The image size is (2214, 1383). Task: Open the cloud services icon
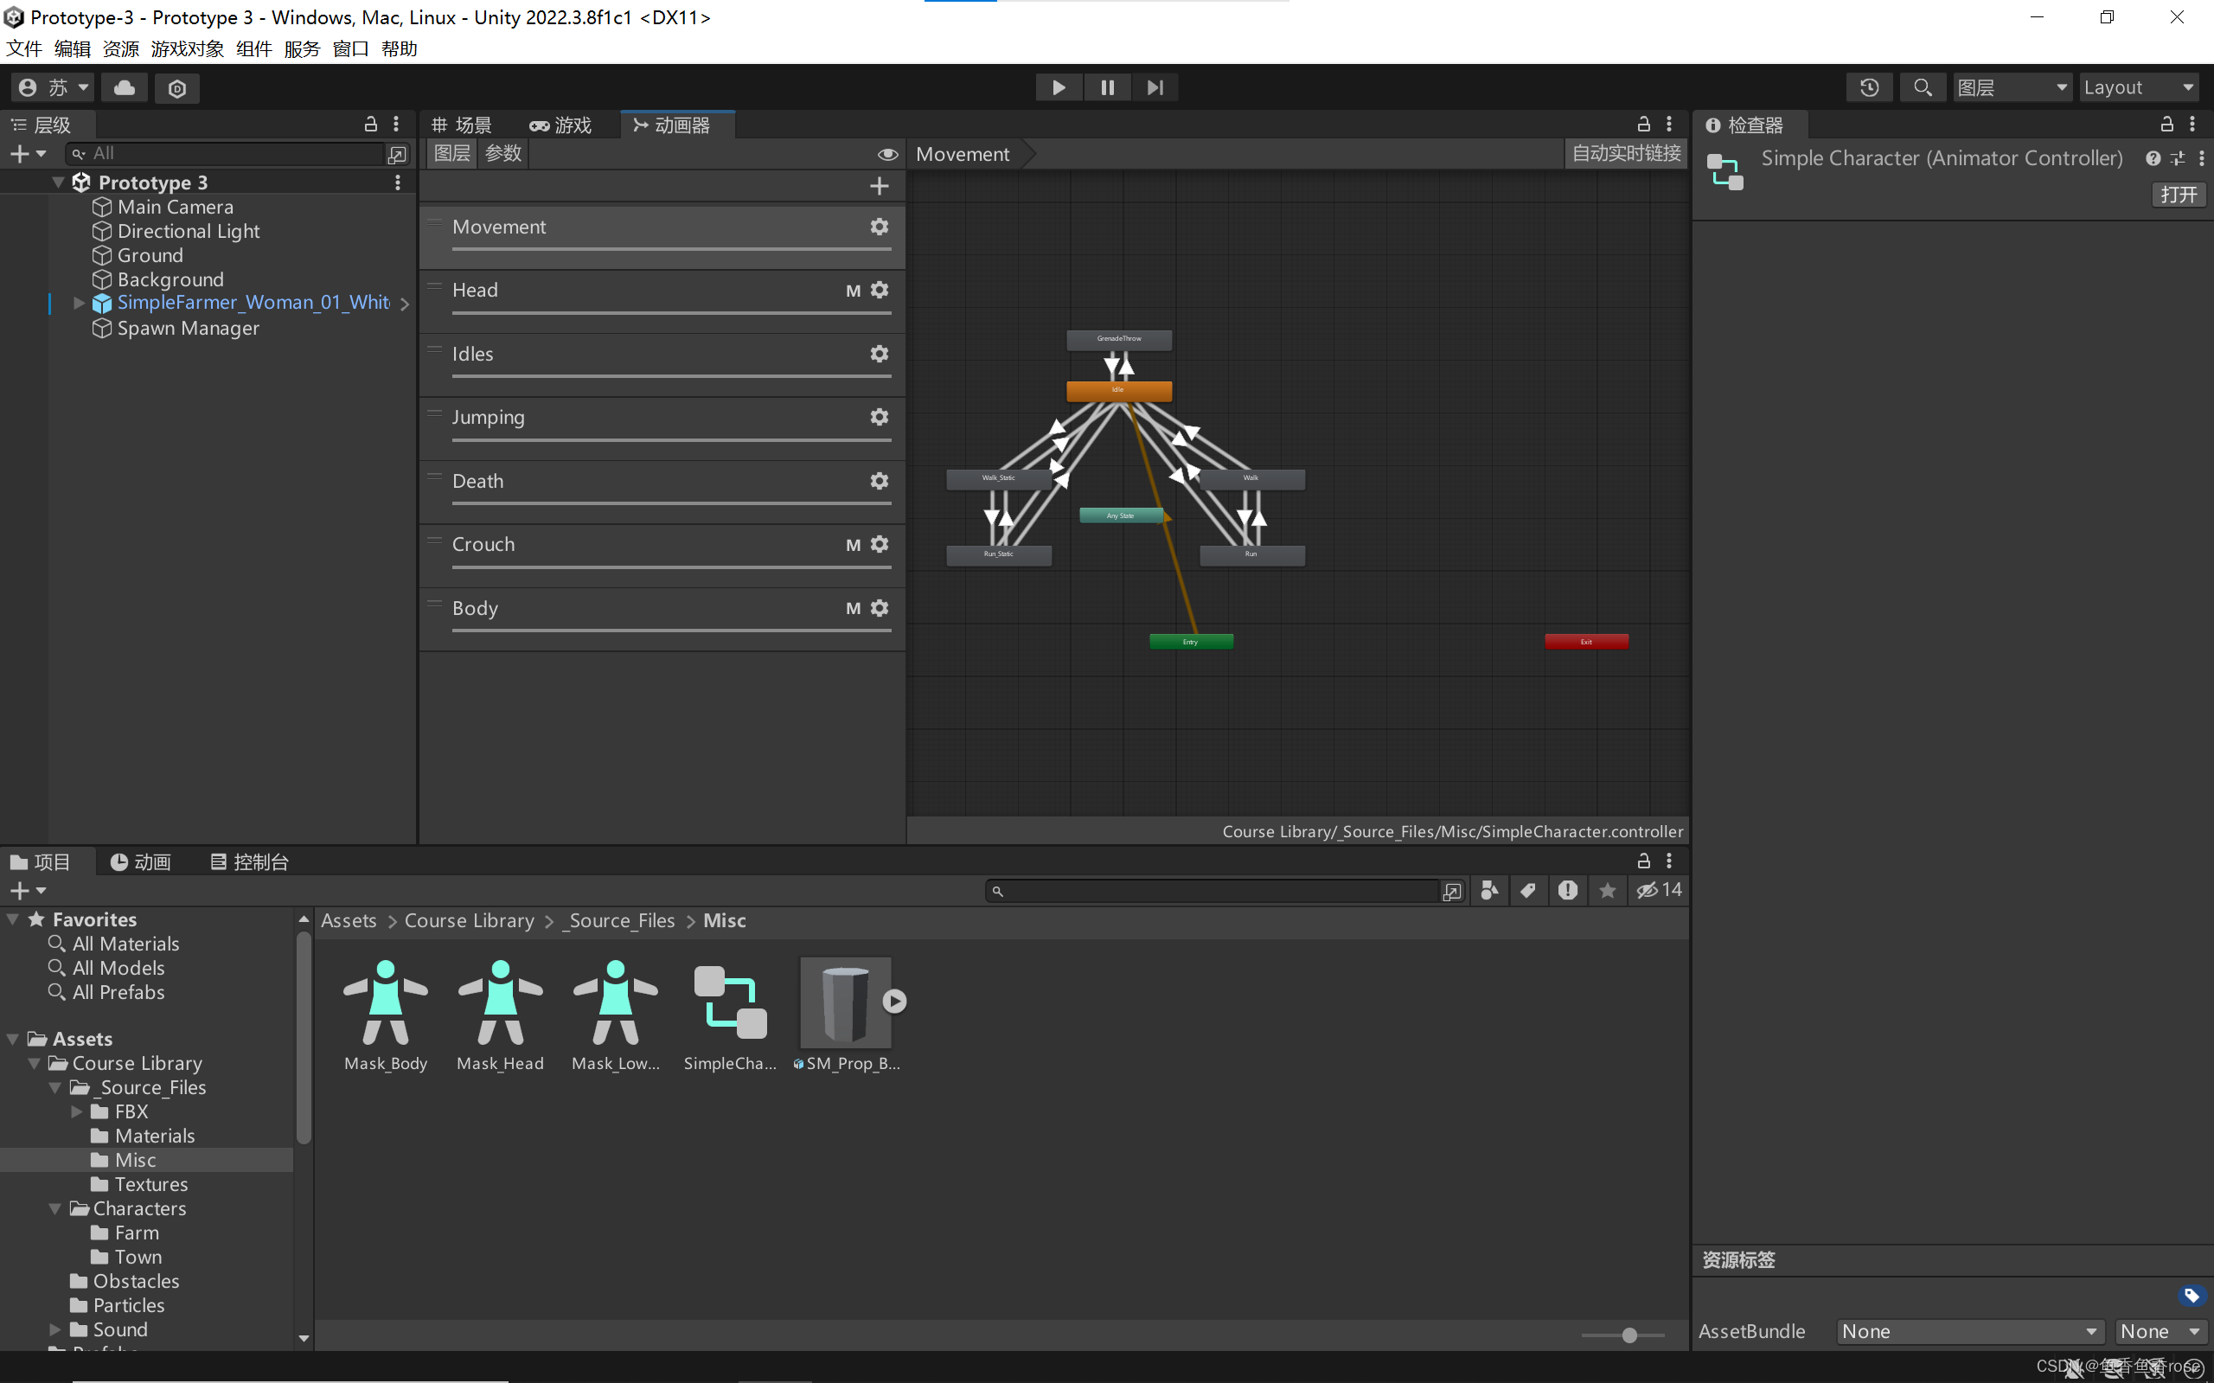[x=125, y=88]
